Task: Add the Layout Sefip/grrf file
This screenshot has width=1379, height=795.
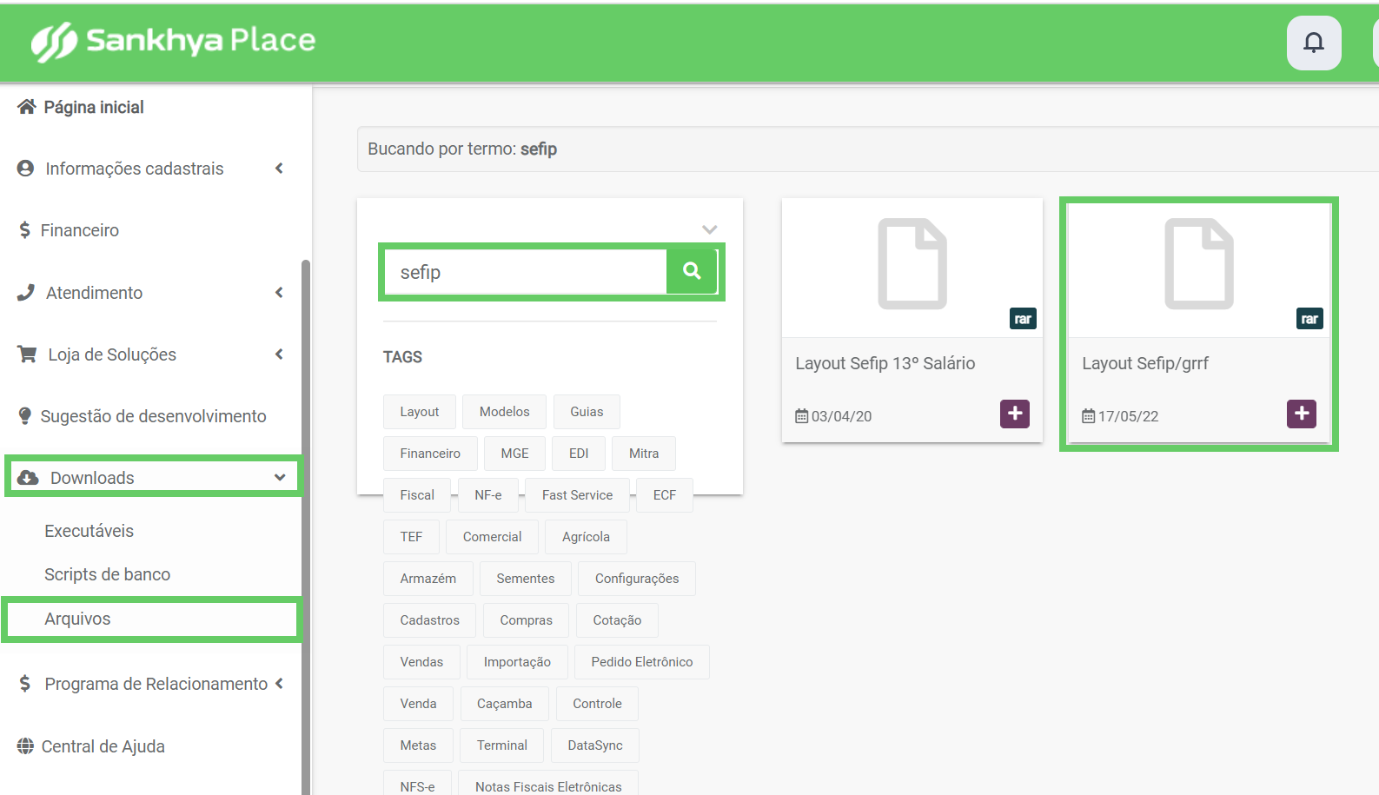Action: (x=1302, y=414)
